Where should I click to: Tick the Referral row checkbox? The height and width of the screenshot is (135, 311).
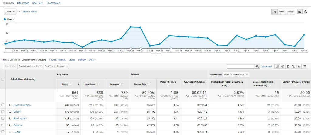pyautogui.click(x=3, y=125)
